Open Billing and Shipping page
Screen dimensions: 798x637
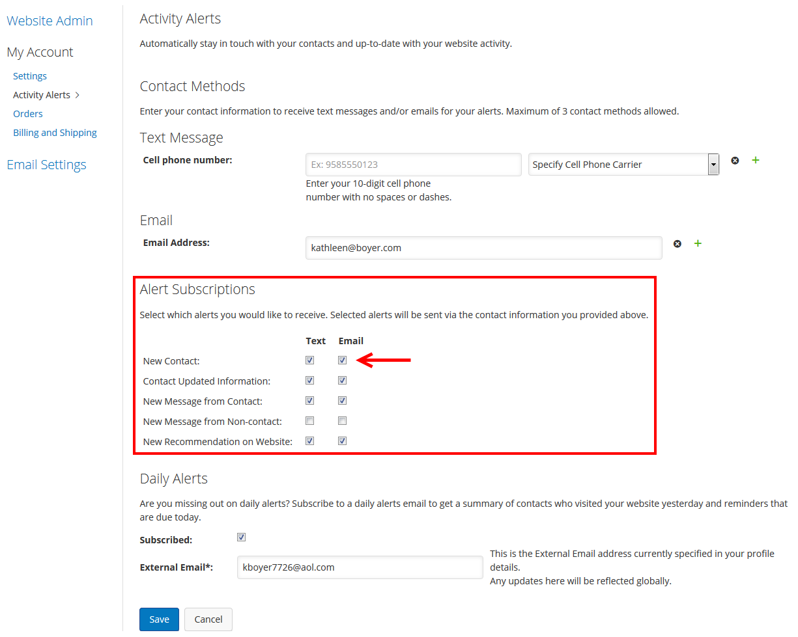[x=55, y=133]
